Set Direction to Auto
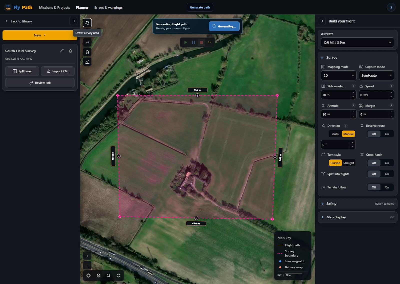The height and width of the screenshot is (284, 400). tap(335, 134)
